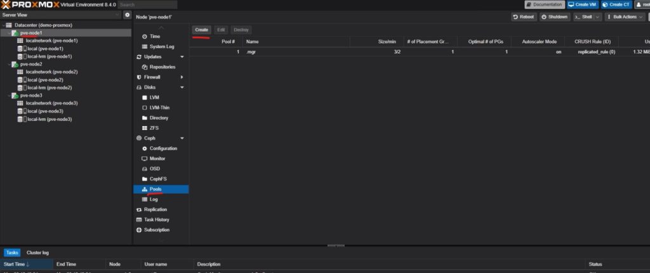Collapse the Disks section arrow

(x=182, y=87)
